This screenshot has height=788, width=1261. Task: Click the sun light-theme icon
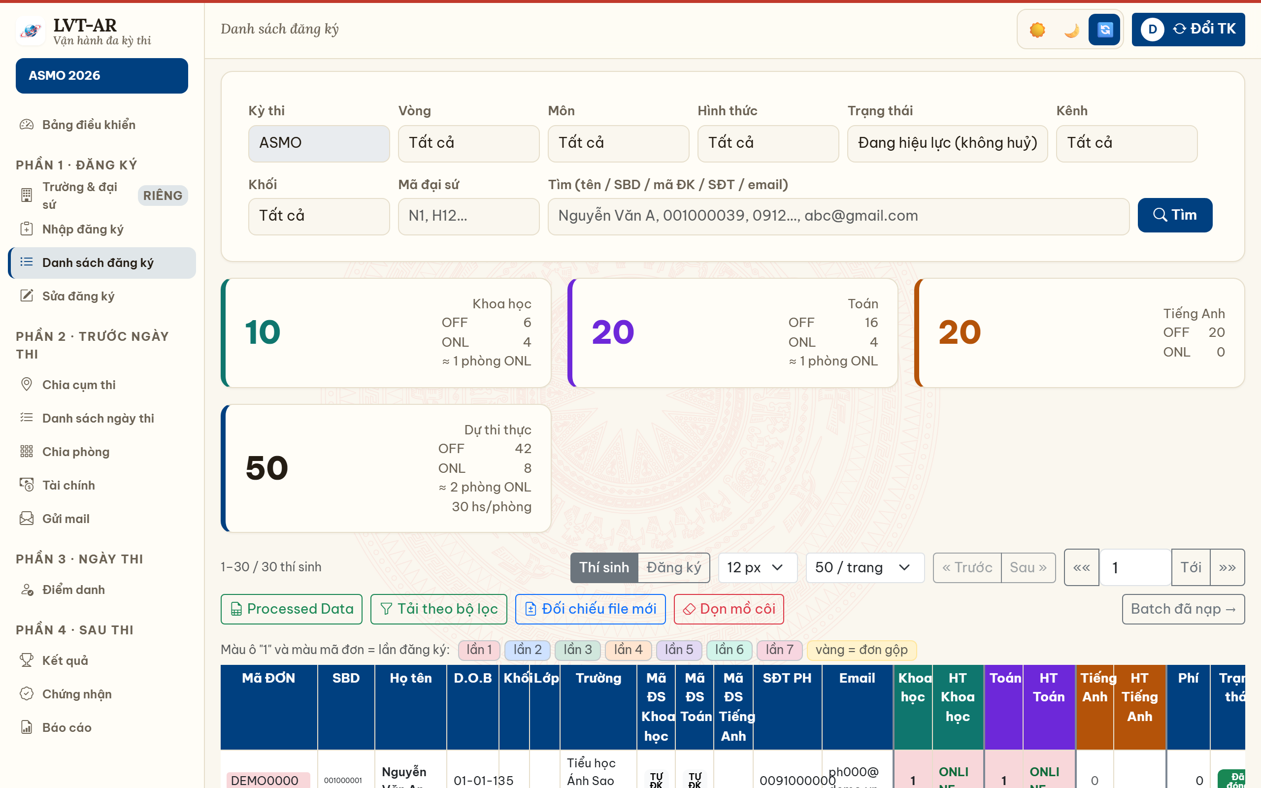pos(1037,30)
